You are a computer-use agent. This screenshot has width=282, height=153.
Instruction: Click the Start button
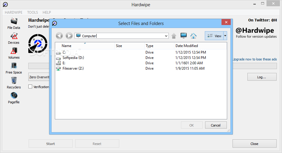tap(51, 144)
